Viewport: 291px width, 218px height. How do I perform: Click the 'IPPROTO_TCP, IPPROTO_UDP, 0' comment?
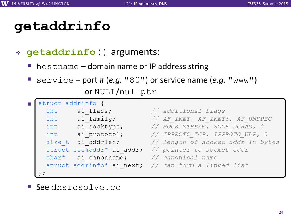(x=215, y=134)
